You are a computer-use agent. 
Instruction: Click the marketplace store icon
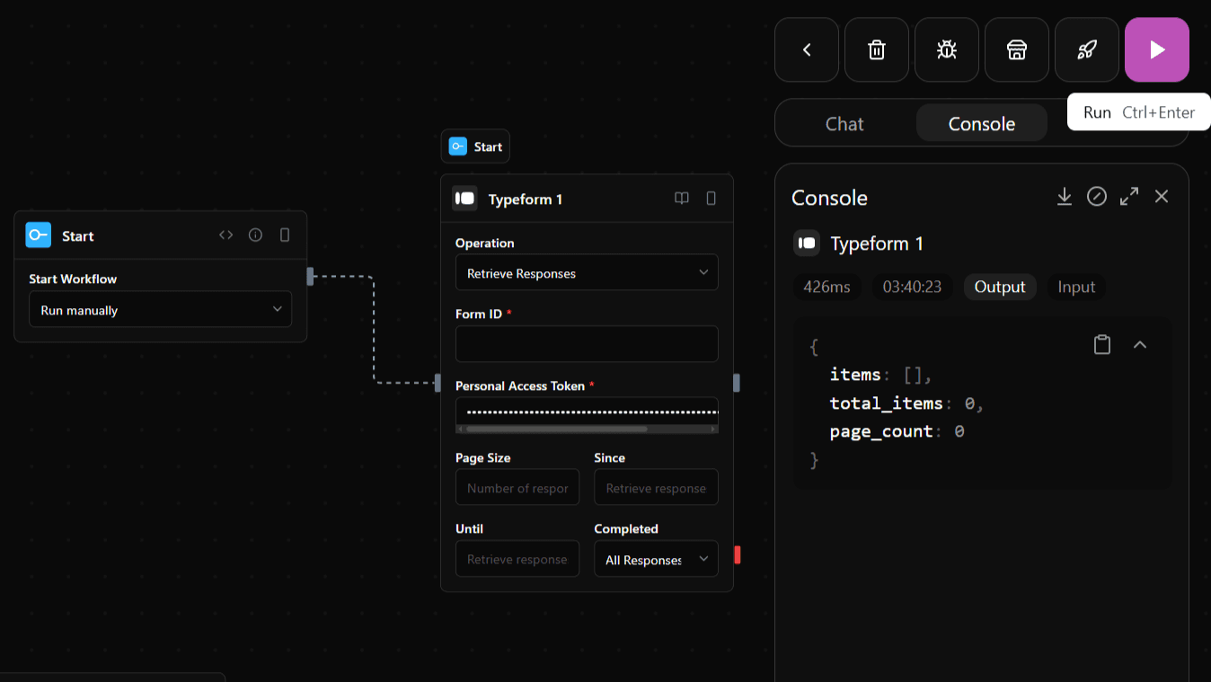coord(1016,49)
